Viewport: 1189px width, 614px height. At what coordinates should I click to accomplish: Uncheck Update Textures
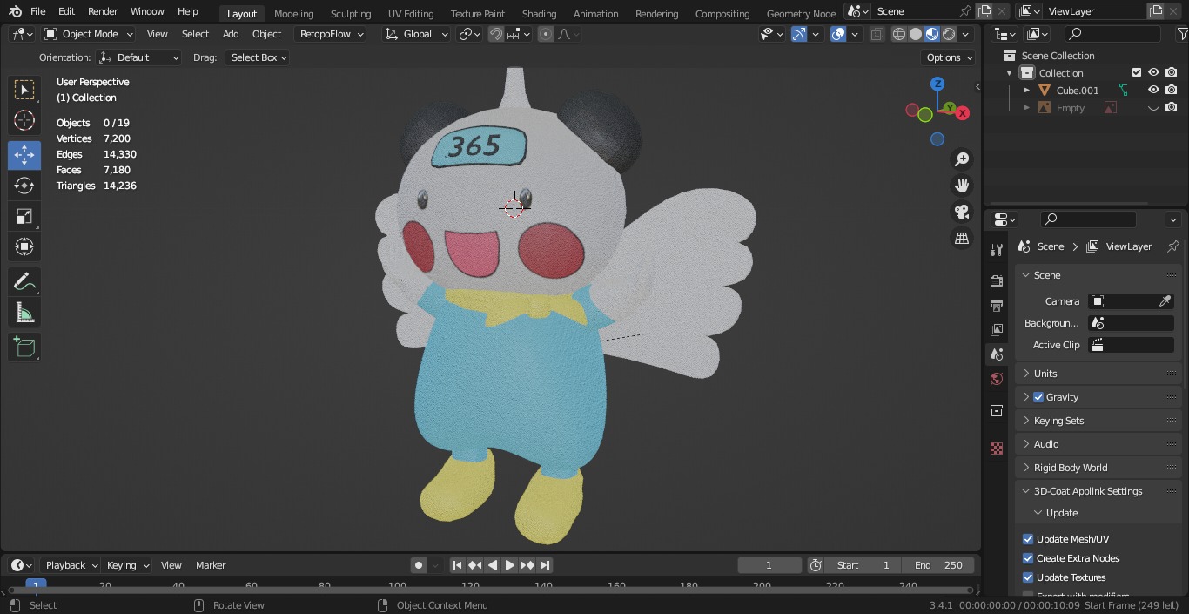tap(1028, 577)
